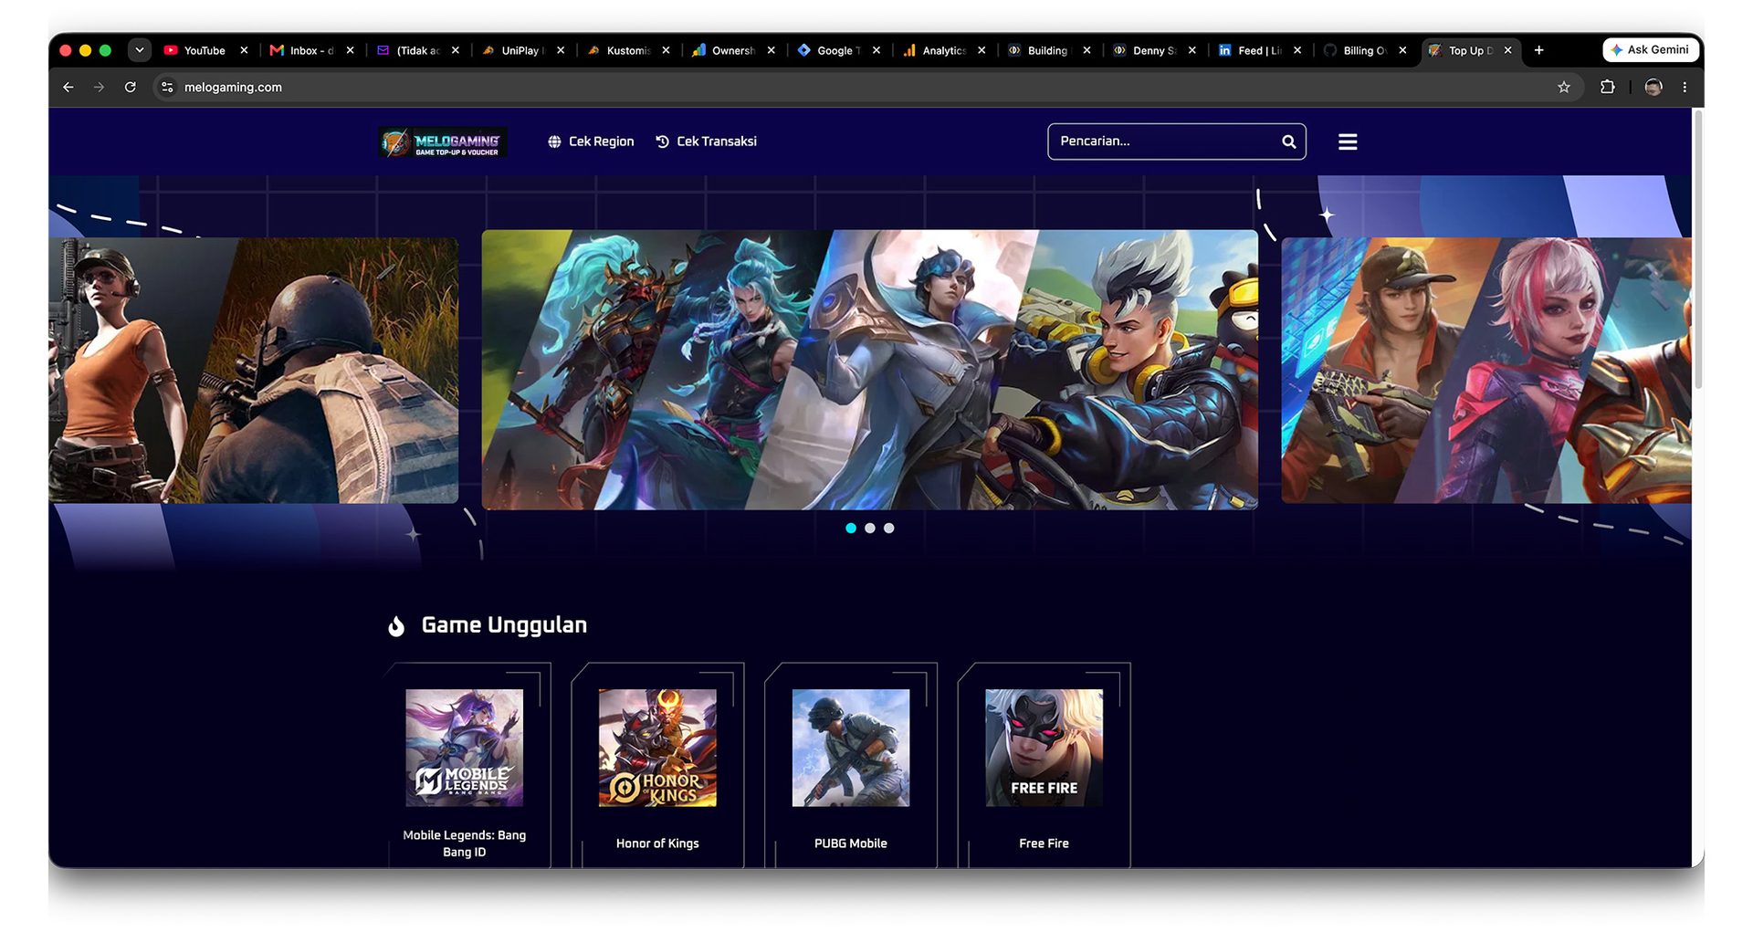Select the first carousel dot
Image resolution: width=1753 pixels, height=932 pixels.
coord(851,528)
